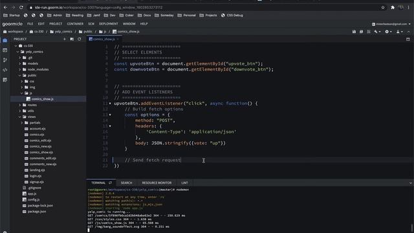
Task: Click the goormide logo
Action: (x=12, y=24)
